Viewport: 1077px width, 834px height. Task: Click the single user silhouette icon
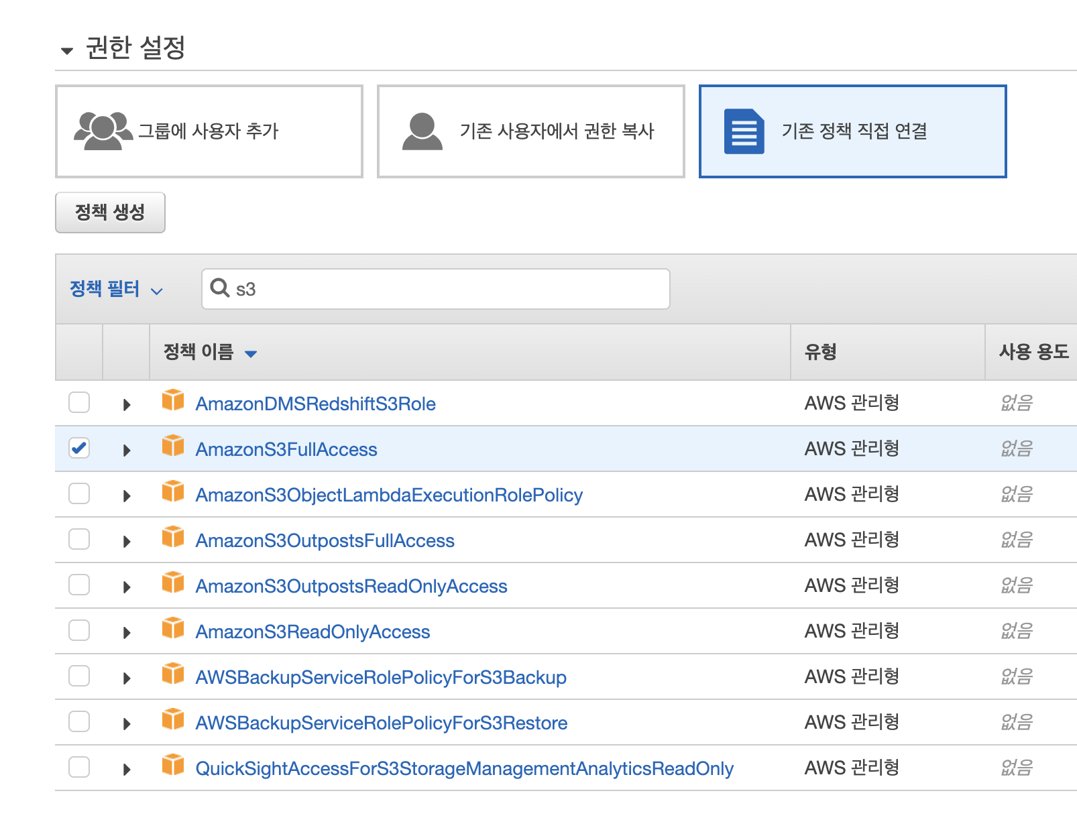422,131
